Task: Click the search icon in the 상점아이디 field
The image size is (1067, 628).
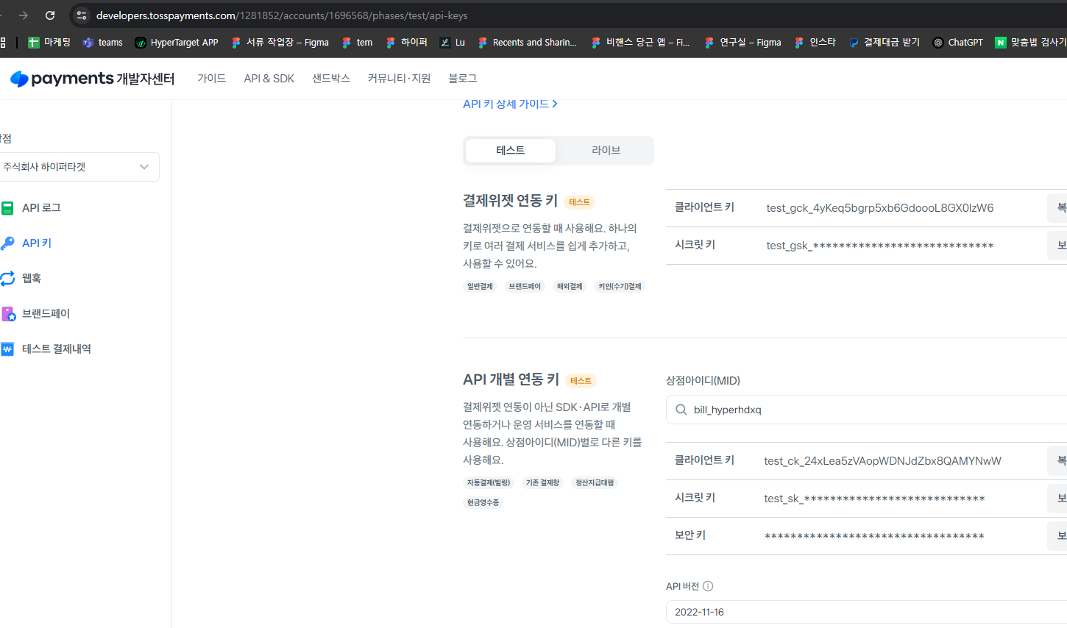Action: (x=681, y=410)
